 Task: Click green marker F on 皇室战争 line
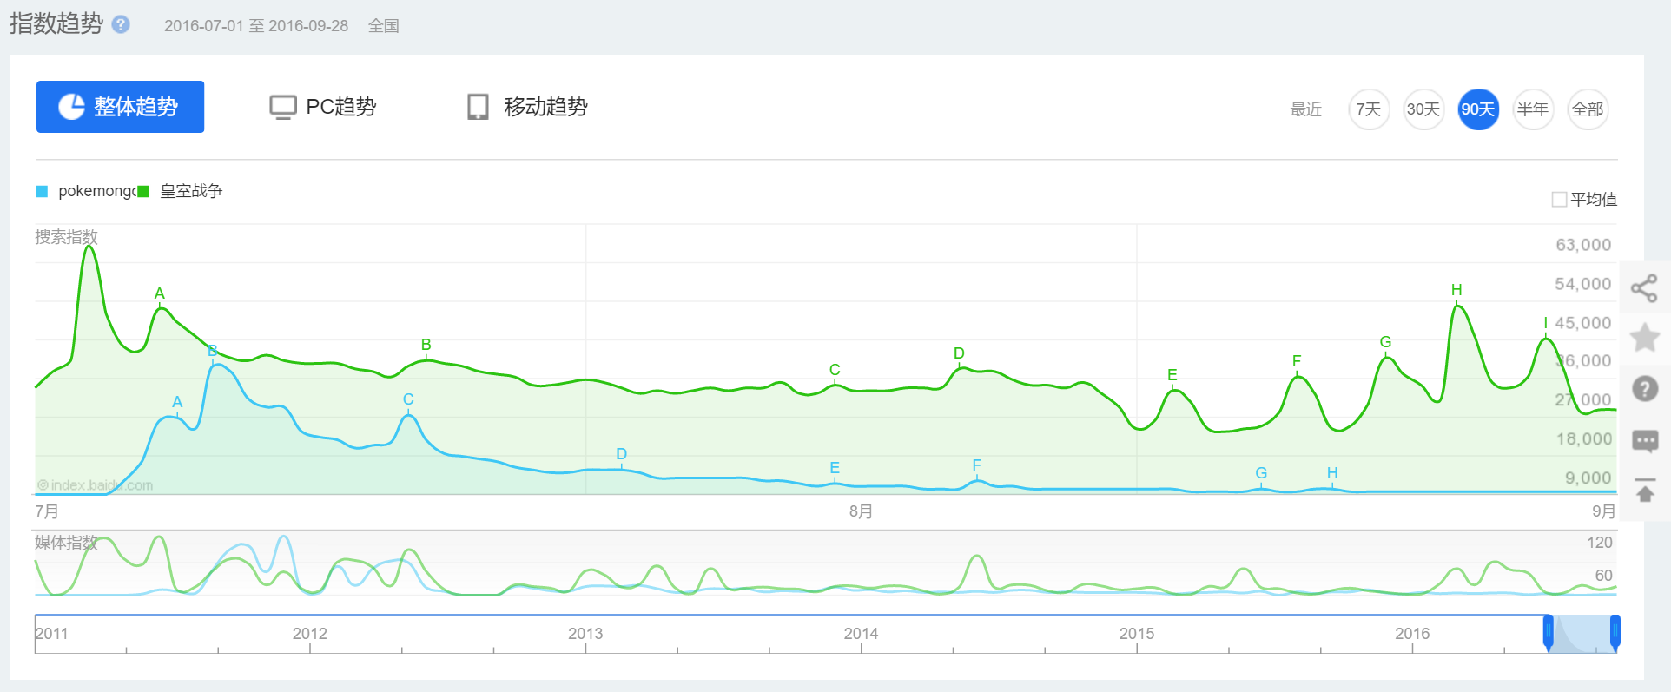point(1297,361)
